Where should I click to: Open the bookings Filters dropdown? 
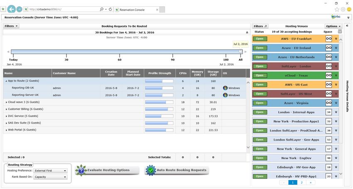11,26
